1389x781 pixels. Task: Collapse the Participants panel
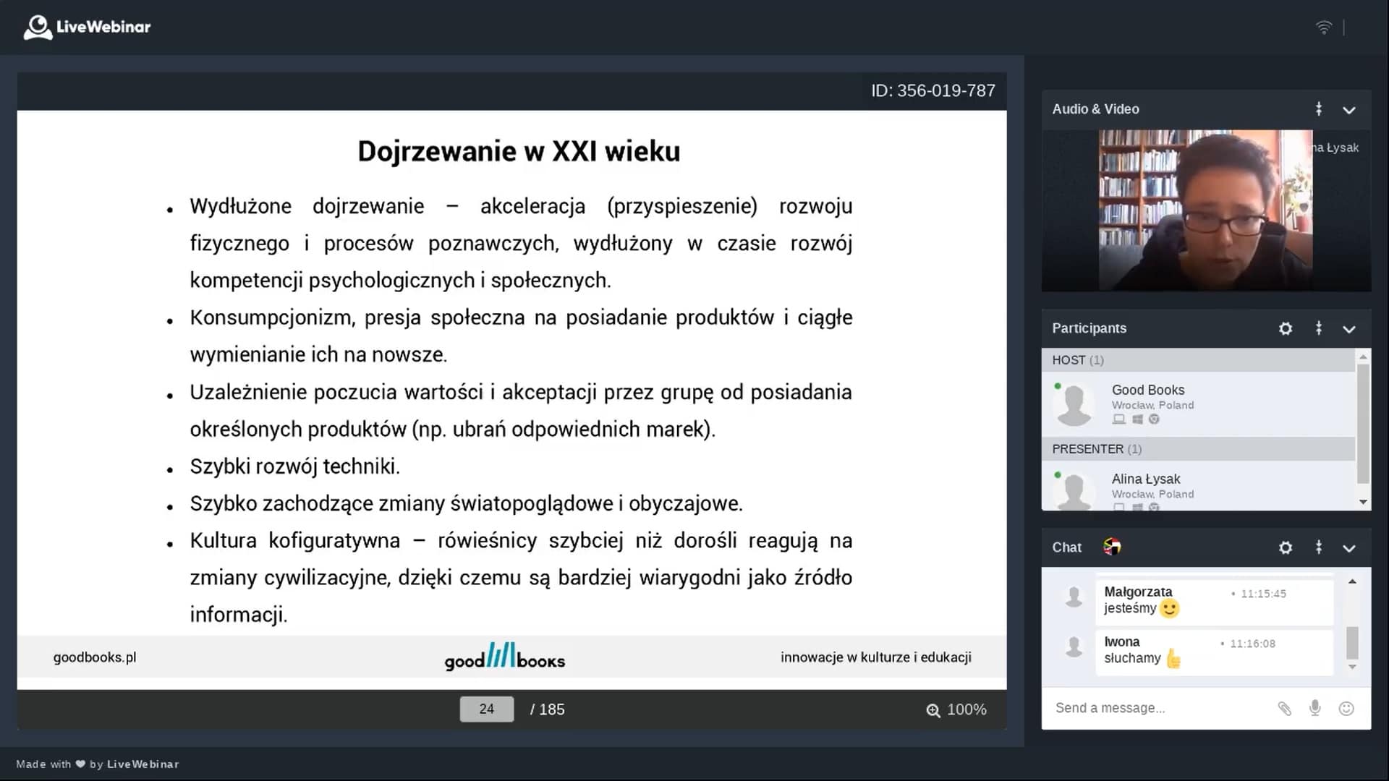pyautogui.click(x=1349, y=329)
